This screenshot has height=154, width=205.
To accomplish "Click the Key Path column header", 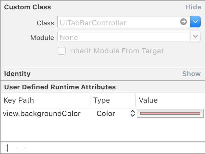I will (x=19, y=100).
